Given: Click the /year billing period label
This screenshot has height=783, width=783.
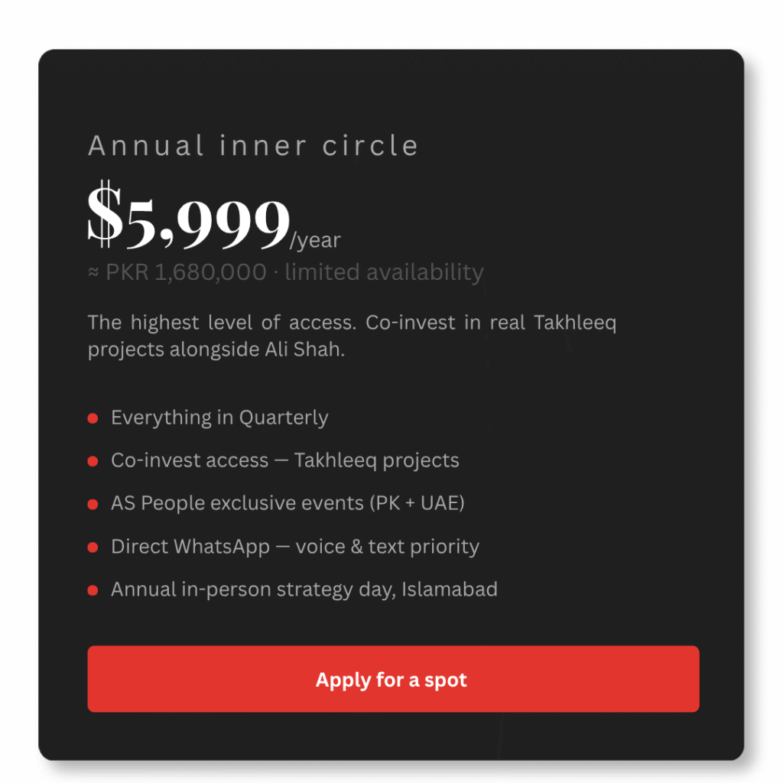Looking at the screenshot, I should click(316, 240).
